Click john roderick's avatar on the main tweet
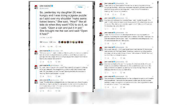The image size is (187, 105). pos(36,7)
